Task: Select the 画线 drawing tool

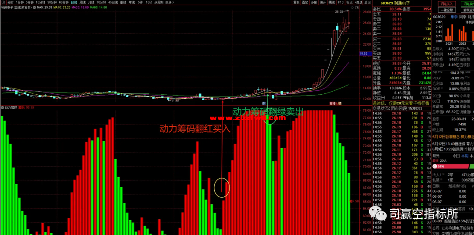Action: [x=331, y=2]
